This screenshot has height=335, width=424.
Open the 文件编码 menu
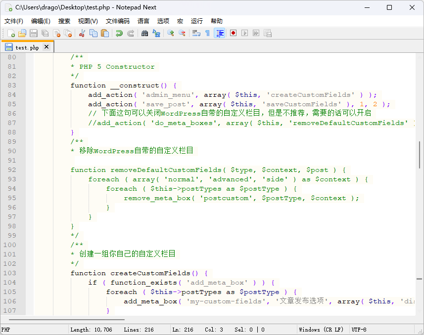pos(118,21)
